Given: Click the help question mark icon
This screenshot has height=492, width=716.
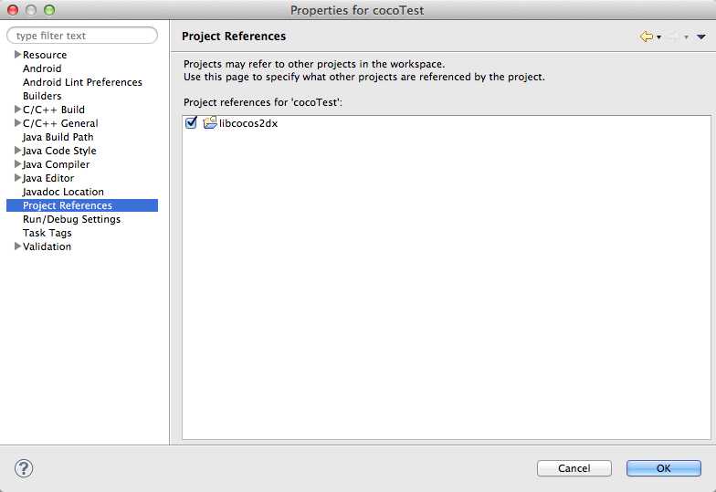Looking at the screenshot, I should point(24,468).
